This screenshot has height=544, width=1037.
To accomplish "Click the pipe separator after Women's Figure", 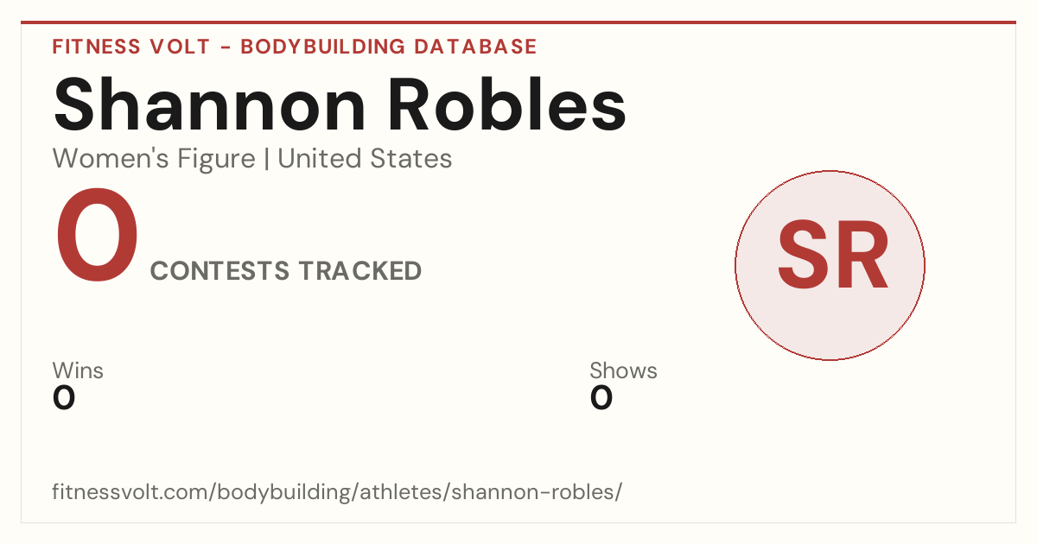I will point(266,159).
